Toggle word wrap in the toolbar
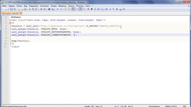This screenshot has height=107, width=191. [73, 9]
